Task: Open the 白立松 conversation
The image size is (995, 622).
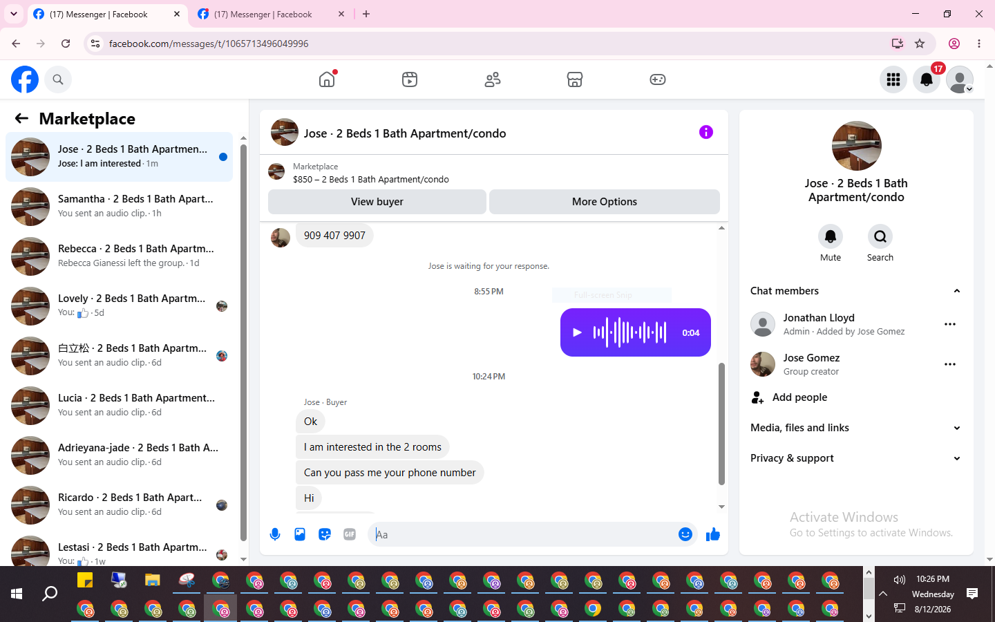Action: tap(120, 356)
